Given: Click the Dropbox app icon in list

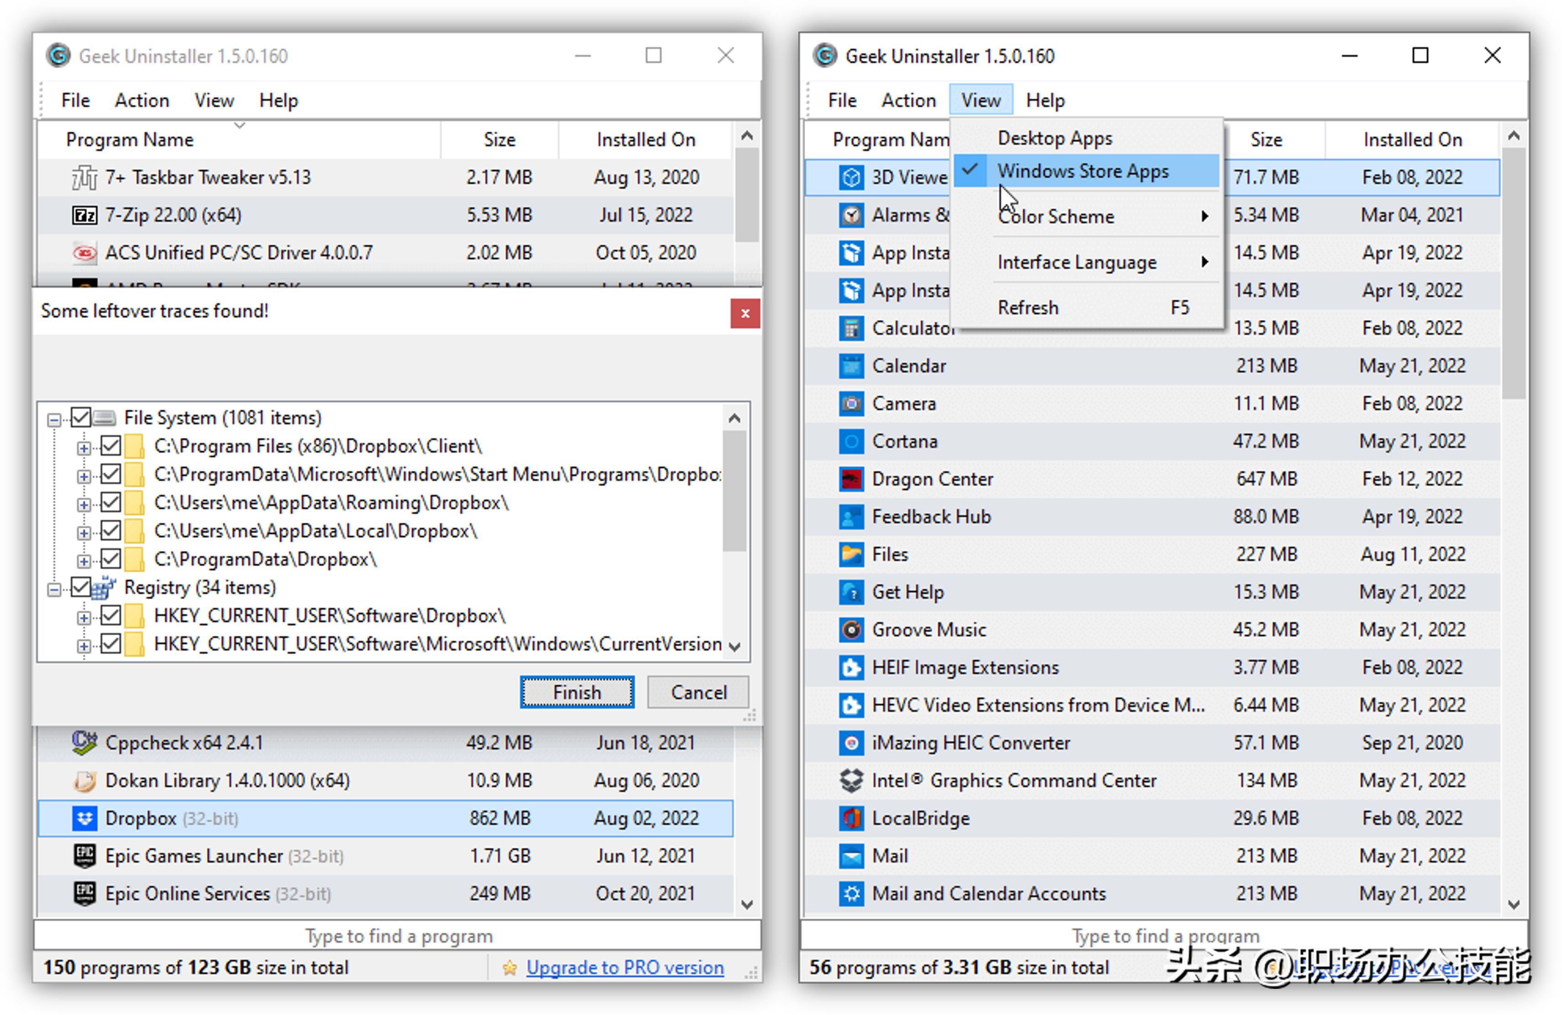Looking at the screenshot, I should click(84, 818).
